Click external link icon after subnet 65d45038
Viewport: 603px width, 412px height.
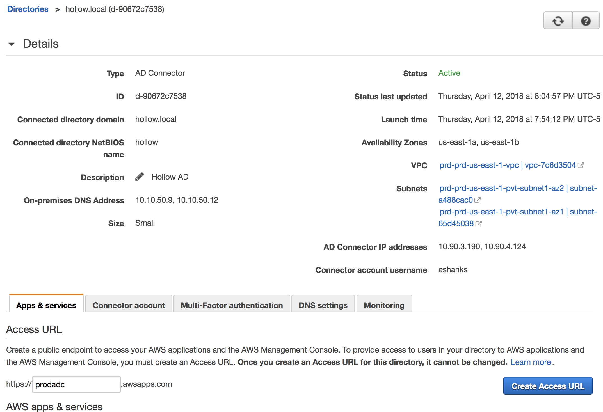coord(479,224)
